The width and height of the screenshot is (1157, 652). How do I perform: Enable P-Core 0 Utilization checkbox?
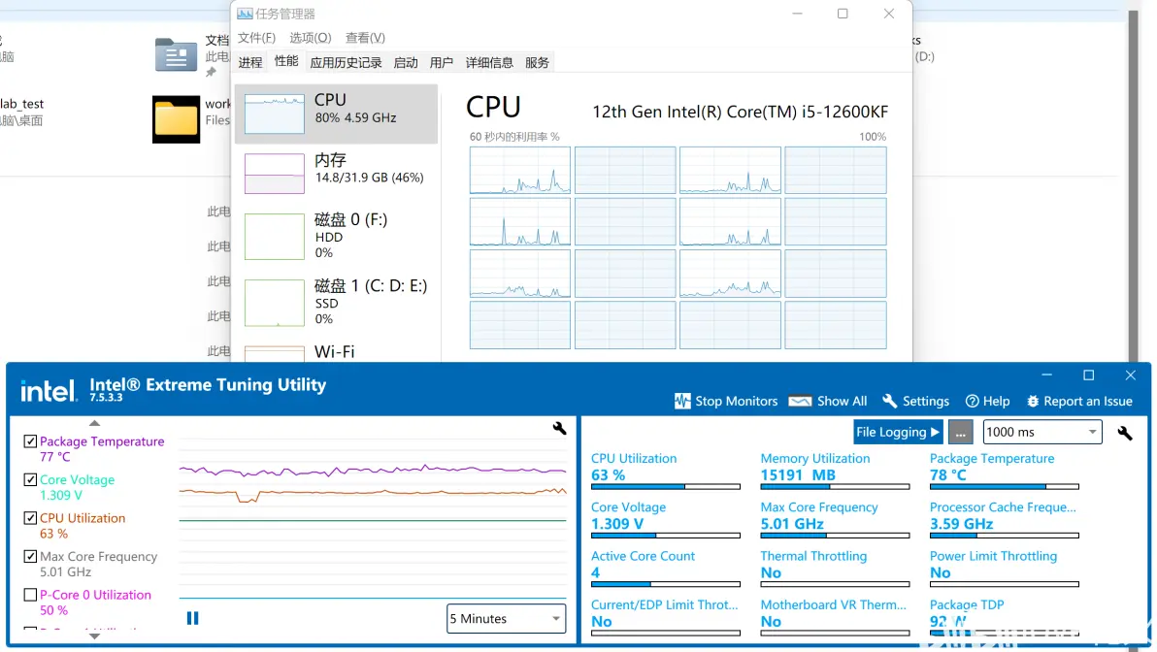(x=30, y=595)
